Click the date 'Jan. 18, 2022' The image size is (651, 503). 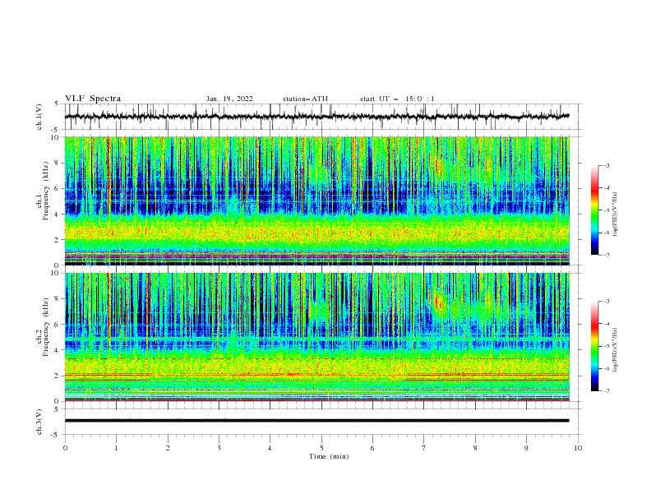point(229,99)
